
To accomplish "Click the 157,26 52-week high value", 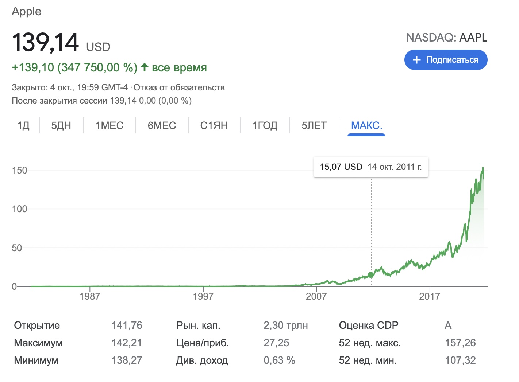I will tap(460, 343).
